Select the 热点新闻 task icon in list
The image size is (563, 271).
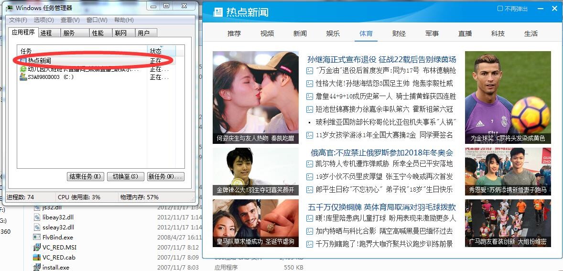[22, 61]
